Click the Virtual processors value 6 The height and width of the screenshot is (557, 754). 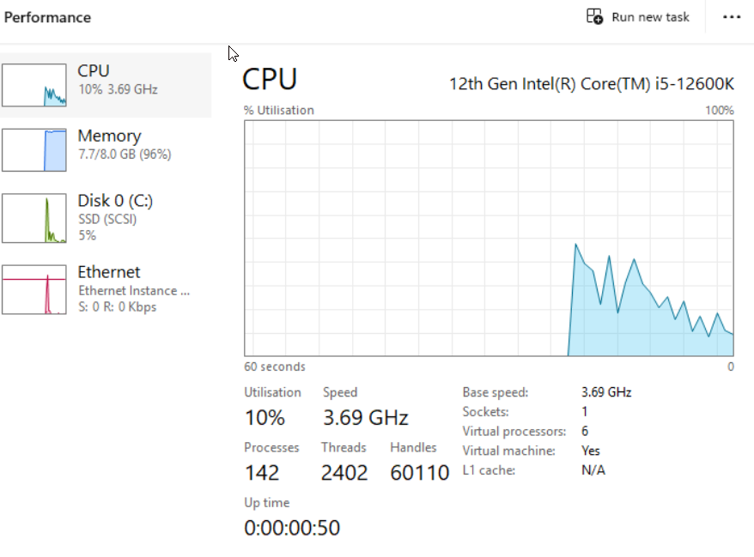(585, 431)
